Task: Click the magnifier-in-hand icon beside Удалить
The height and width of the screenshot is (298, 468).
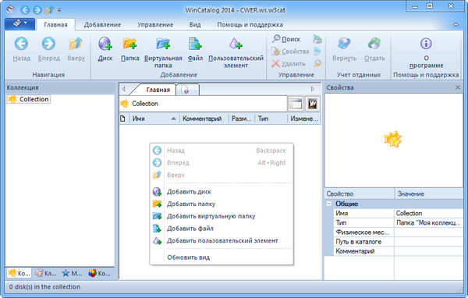Action: pos(317,64)
